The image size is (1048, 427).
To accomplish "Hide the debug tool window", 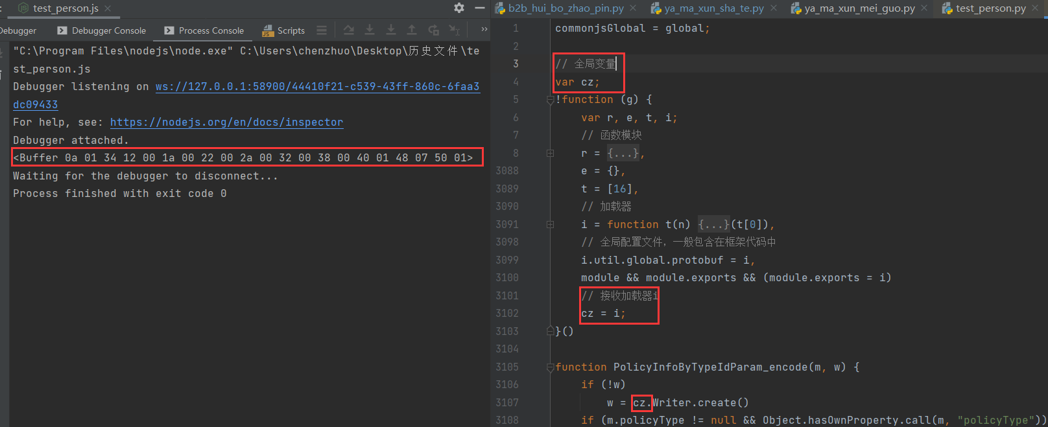I will pyautogui.click(x=480, y=8).
